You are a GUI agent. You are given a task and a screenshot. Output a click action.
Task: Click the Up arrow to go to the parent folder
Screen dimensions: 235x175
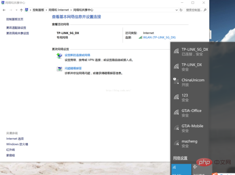tap(21, 10)
